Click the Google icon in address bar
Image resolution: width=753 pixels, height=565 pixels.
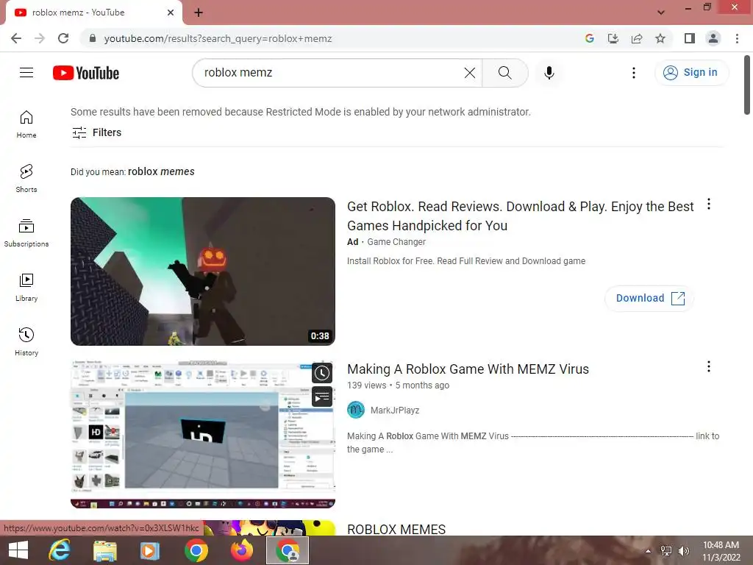(590, 38)
